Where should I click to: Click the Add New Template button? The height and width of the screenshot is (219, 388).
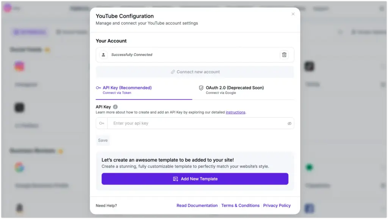click(x=195, y=179)
